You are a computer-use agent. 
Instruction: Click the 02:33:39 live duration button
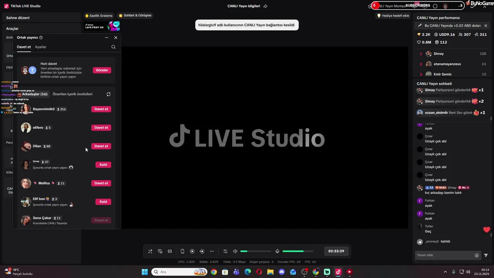336,251
